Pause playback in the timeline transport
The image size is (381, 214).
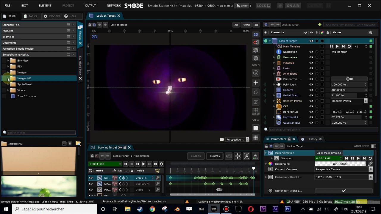138,164
